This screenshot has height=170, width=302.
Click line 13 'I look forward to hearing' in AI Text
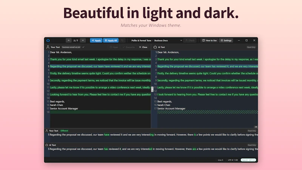pyautogui.click(x=207, y=94)
